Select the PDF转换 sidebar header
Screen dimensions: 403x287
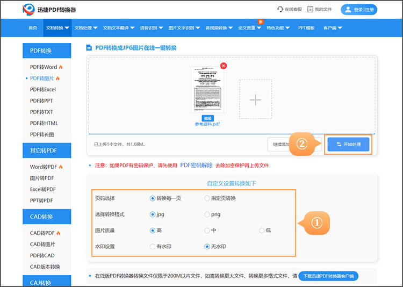tap(47, 51)
